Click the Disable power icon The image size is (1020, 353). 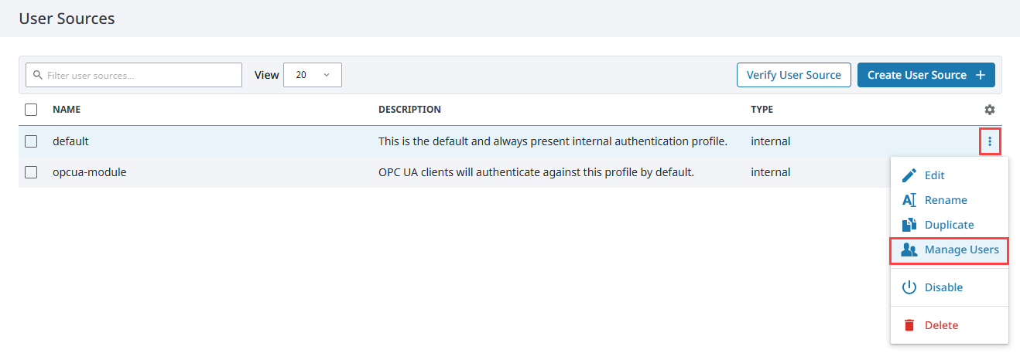[x=909, y=287]
